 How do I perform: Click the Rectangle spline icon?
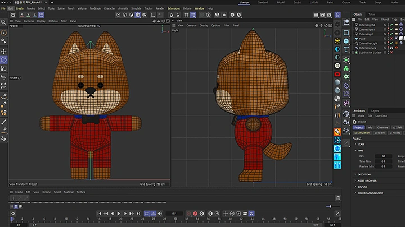(x=346, y=33)
